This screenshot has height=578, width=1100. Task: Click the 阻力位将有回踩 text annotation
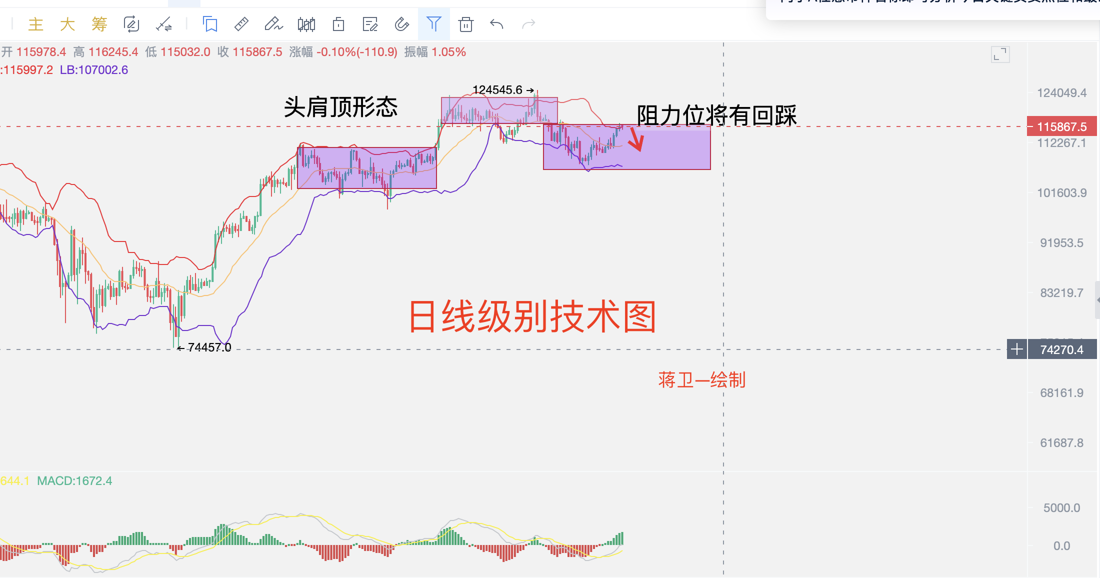point(716,116)
